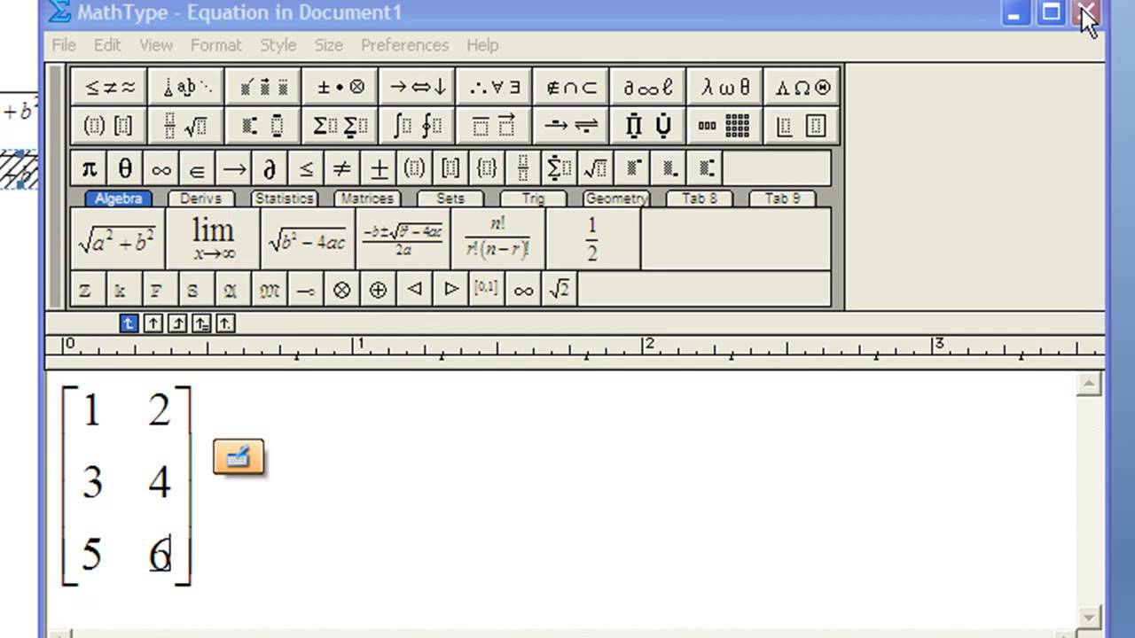Insert the not-equal symbol
1135x638 pixels.
[342, 168]
